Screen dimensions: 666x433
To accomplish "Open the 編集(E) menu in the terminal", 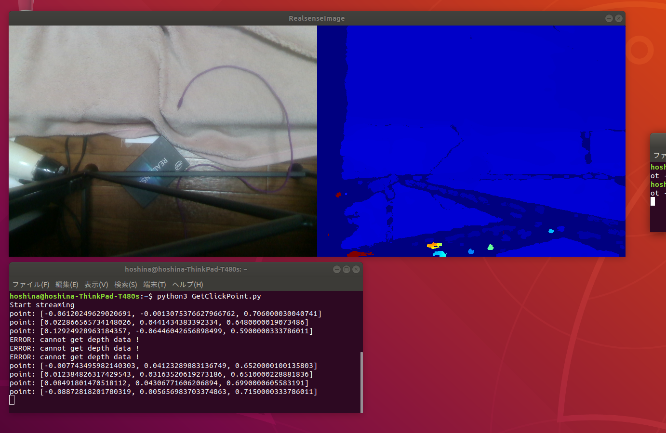I will click(67, 284).
